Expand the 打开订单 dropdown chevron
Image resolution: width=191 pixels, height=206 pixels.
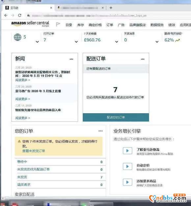(x=76, y=42)
